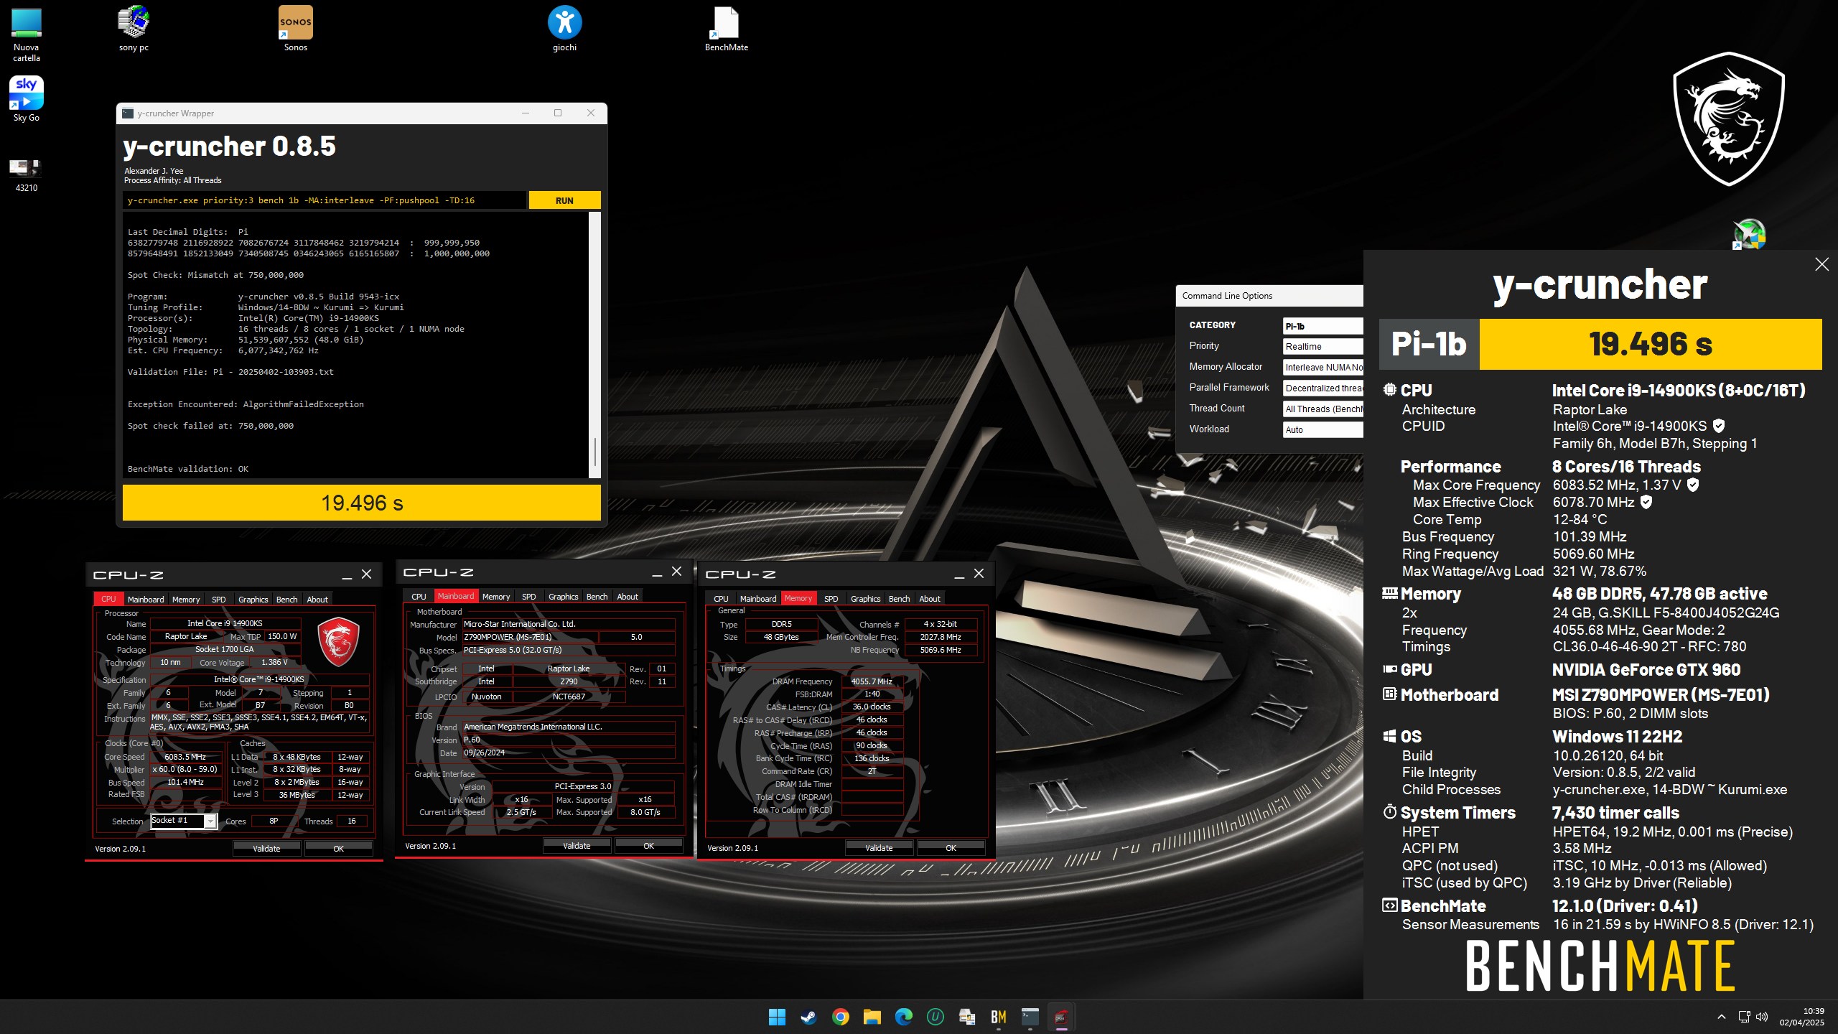The image size is (1838, 1034).
Task: Switch to Mainboard tab in left CPU-Z window
Action: (x=146, y=600)
